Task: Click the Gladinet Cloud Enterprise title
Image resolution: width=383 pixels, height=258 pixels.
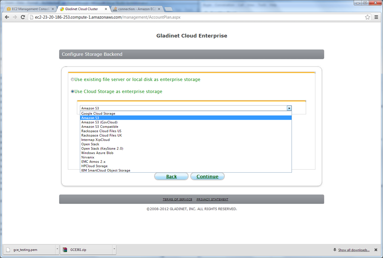Action: coord(192,36)
